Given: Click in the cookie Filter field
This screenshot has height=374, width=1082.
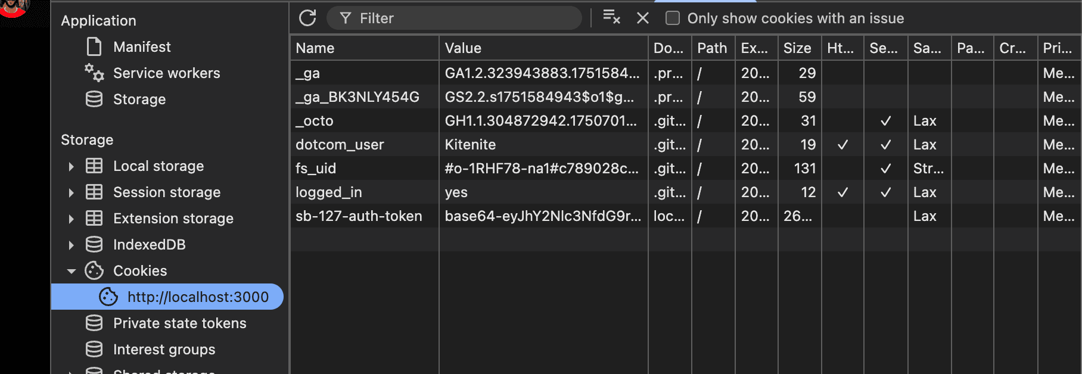Looking at the screenshot, I should click(465, 18).
